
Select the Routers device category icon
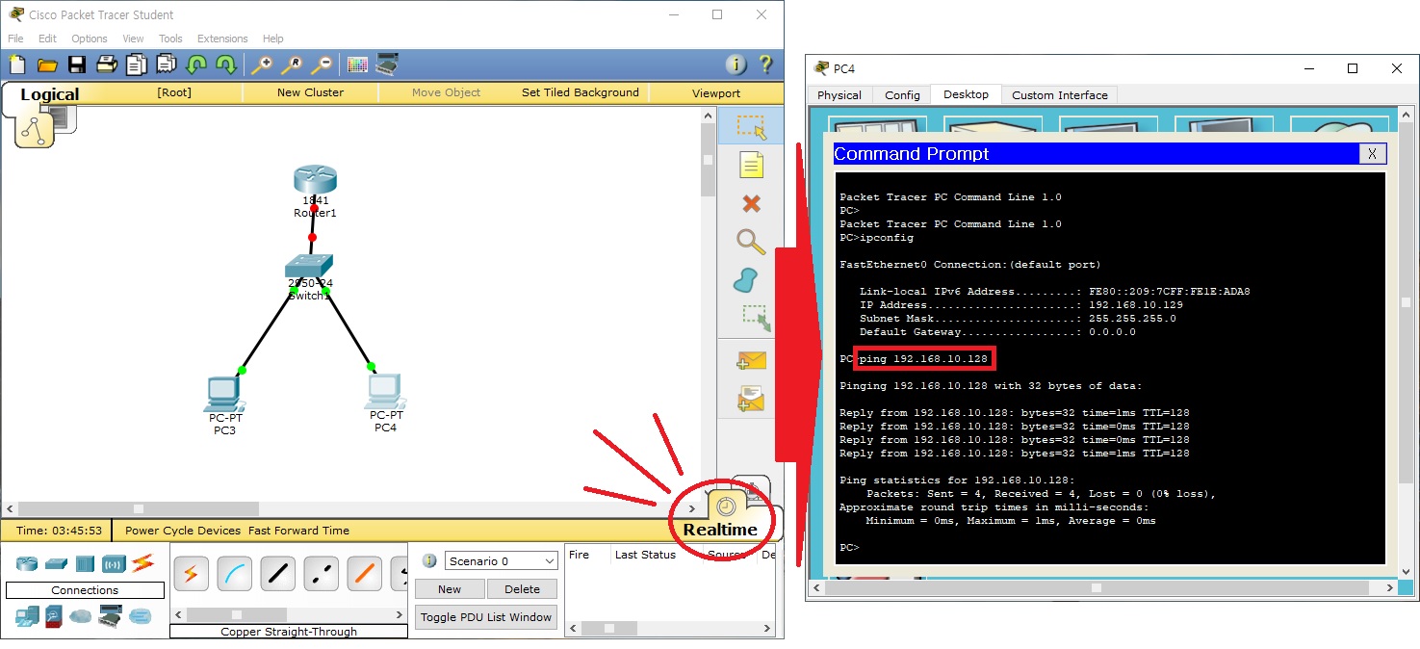[x=27, y=563]
